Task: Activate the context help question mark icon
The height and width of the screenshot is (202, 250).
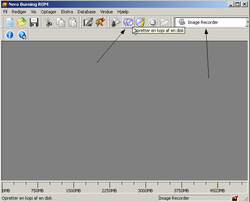Action: coord(22,35)
